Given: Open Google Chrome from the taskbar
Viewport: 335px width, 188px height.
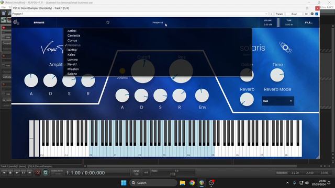Looking at the screenshot, I should [x=192, y=183].
